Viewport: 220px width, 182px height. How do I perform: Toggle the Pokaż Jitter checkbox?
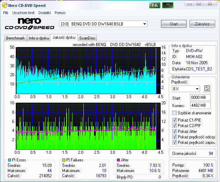174,131
